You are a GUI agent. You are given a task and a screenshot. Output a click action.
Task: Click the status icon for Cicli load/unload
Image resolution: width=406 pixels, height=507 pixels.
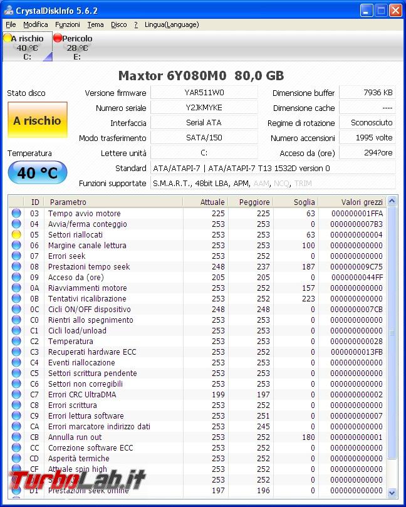point(16,330)
